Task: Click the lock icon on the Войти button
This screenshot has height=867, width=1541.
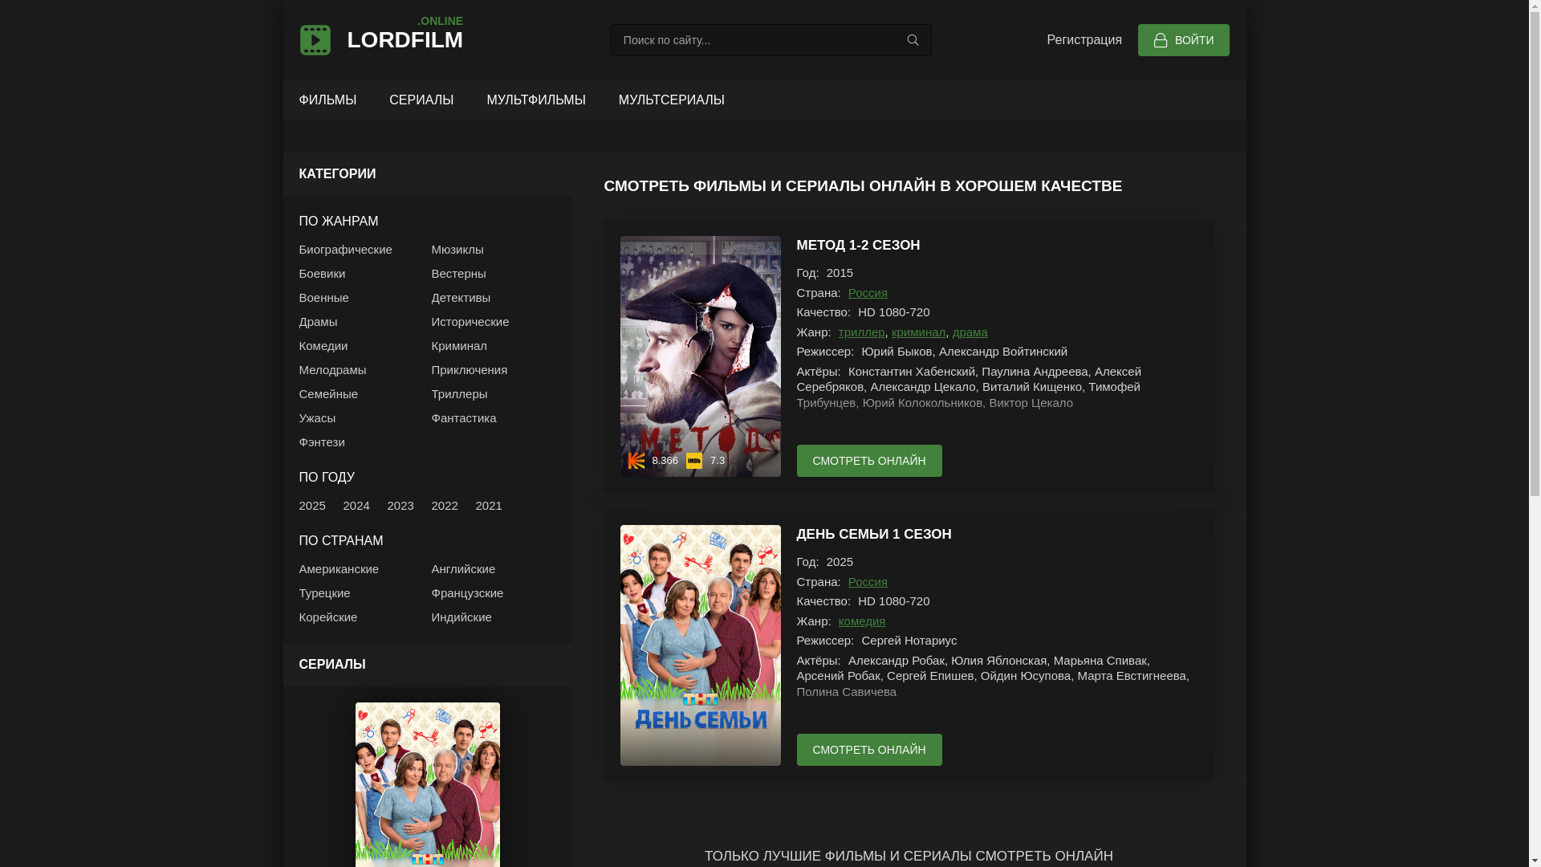Action: click(x=1160, y=40)
